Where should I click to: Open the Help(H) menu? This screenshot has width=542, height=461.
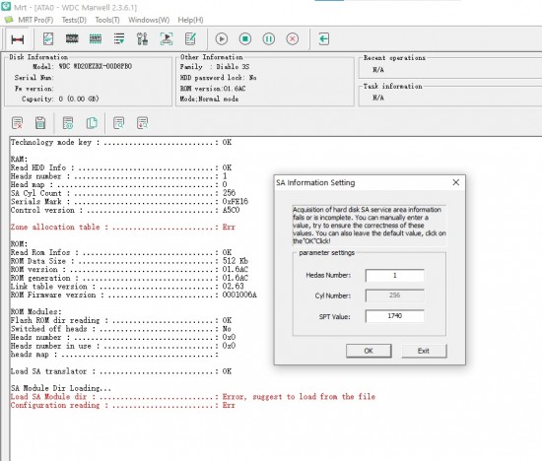point(190,20)
